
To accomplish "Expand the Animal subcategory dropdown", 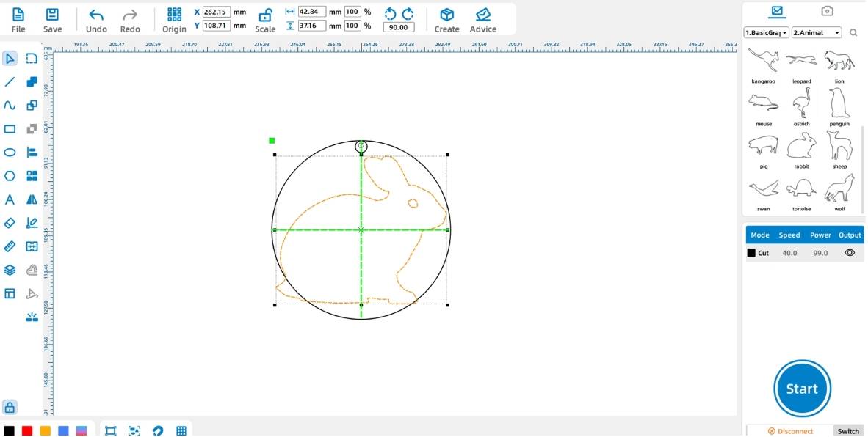I will point(817,32).
